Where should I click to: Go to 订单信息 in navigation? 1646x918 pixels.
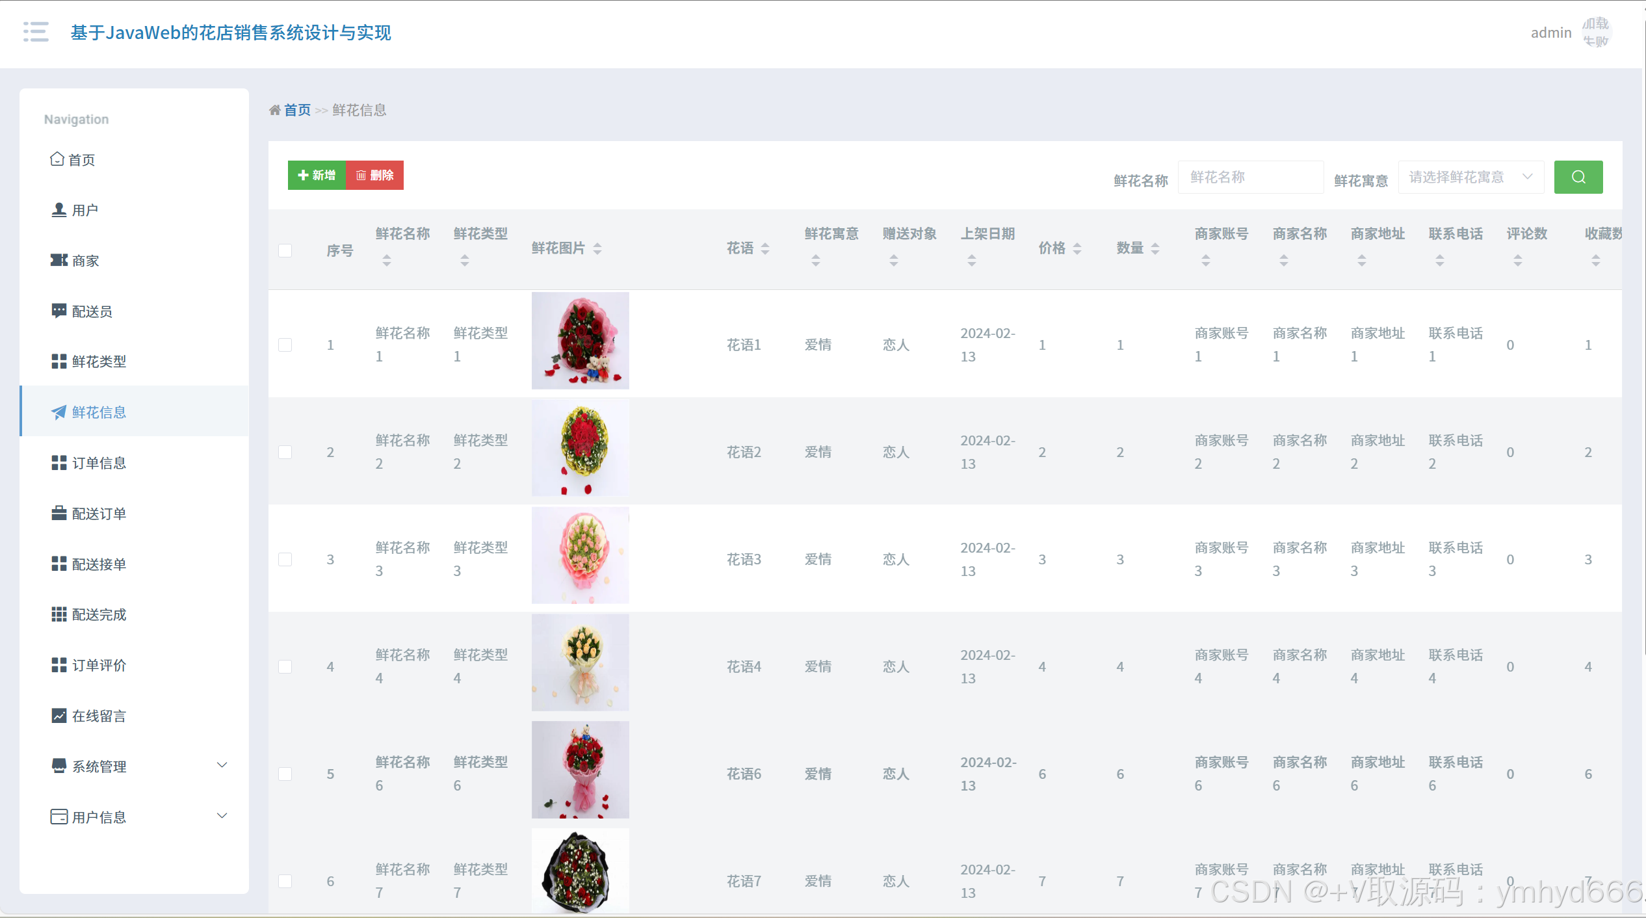click(x=99, y=463)
